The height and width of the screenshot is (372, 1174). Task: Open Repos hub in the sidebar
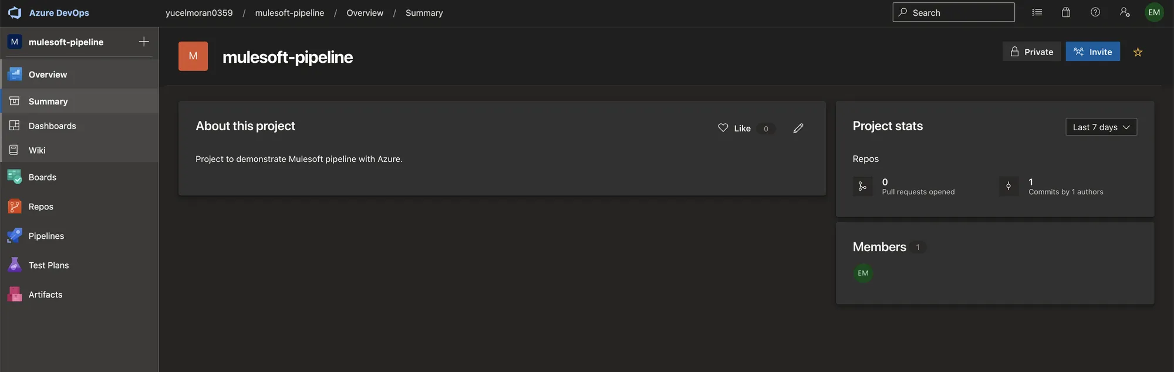(79, 207)
